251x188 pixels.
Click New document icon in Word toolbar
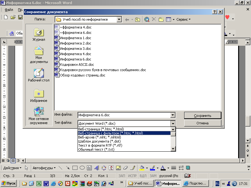[x=6, y=17]
